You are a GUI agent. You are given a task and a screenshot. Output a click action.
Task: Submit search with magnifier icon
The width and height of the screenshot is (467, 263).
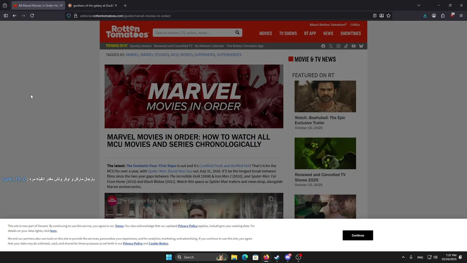click(x=237, y=33)
